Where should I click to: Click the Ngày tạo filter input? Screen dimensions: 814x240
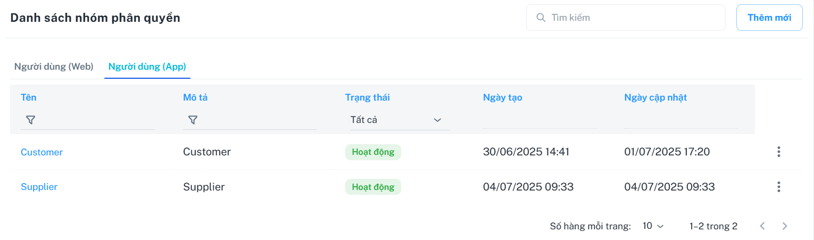click(539, 121)
